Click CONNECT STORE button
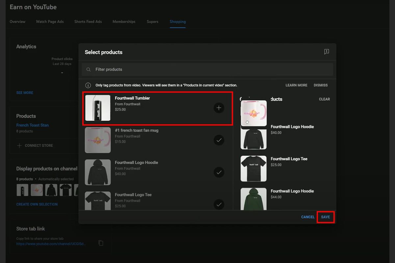Screen dimensions: 395x263 click(39, 145)
